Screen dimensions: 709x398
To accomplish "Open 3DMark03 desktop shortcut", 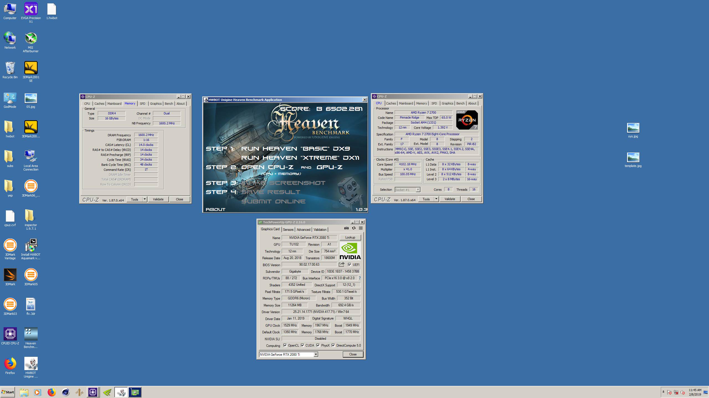I will click(x=10, y=307).
